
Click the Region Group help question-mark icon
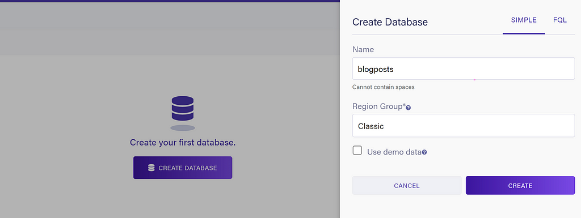[409, 108]
